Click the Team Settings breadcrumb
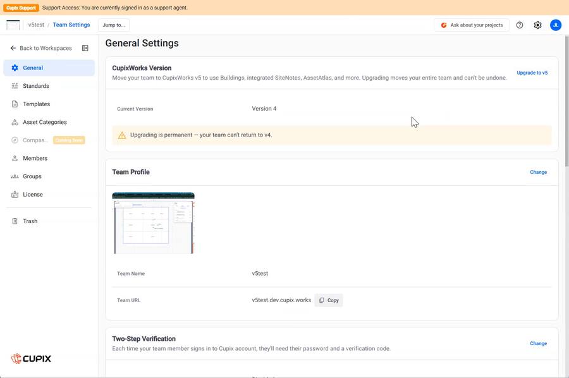Image resolution: width=569 pixels, height=378 pixels. pos(71,25)
